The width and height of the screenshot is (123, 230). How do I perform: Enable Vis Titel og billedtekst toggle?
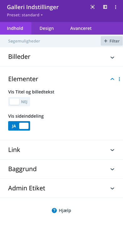click(19, 102)
